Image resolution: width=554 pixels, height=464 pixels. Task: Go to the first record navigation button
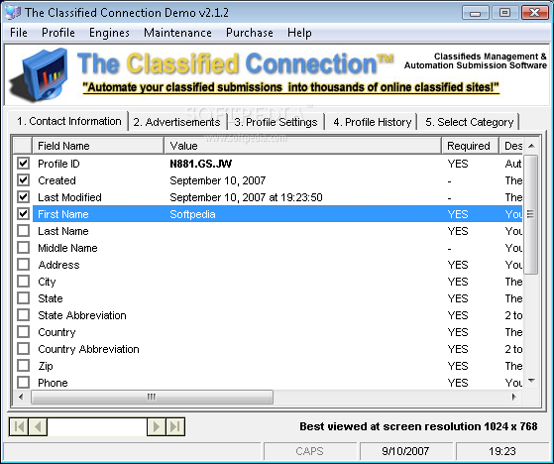(x=19, y=426)
